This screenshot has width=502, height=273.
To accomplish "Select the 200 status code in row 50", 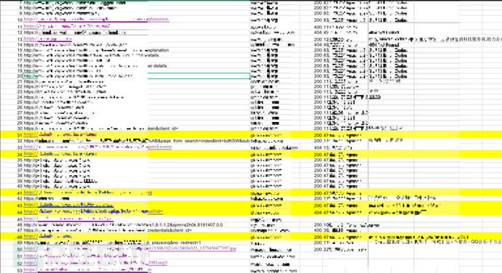I will [x=318, y=249].
